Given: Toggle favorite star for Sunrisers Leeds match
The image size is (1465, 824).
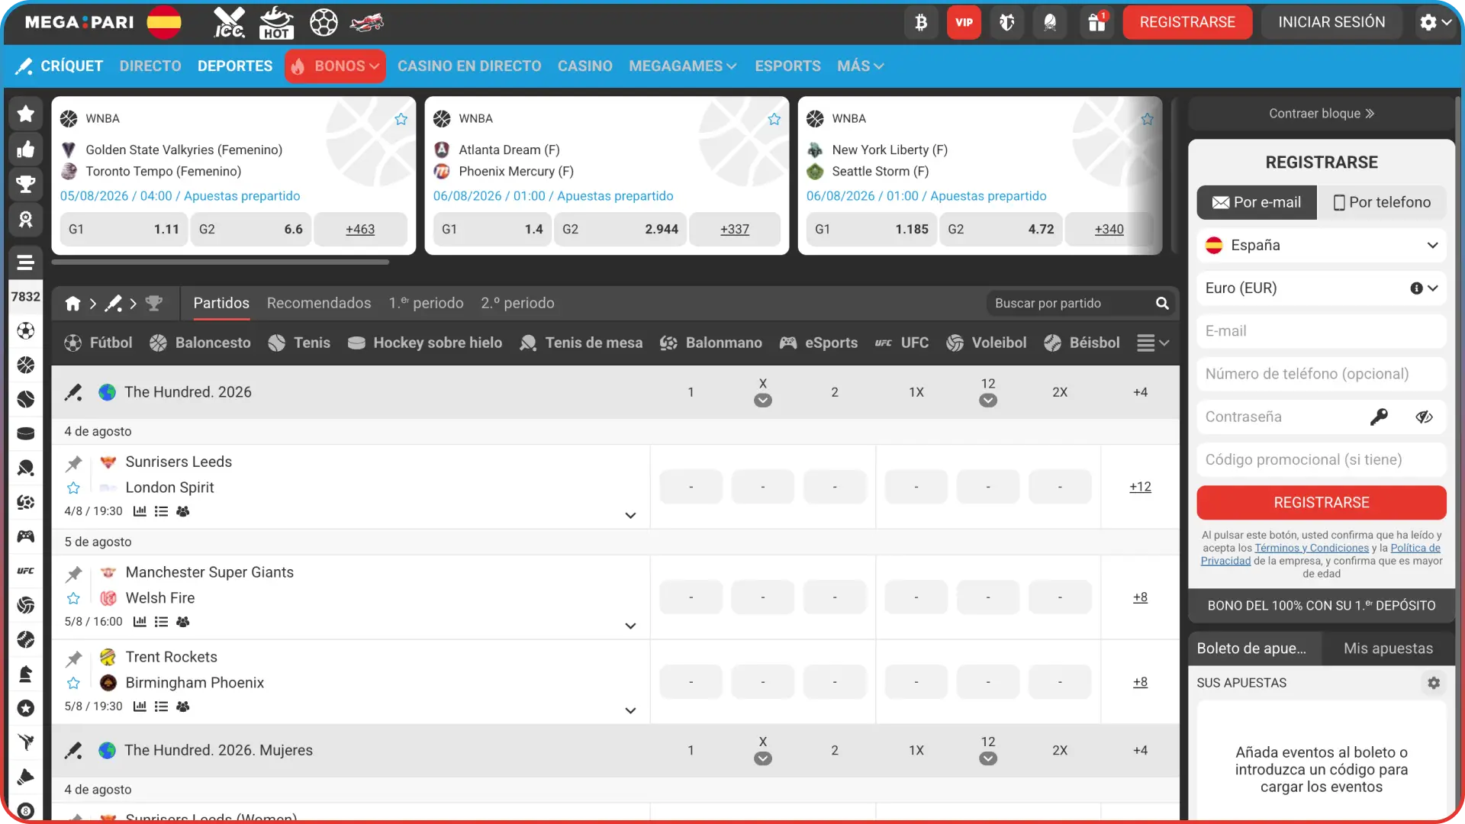Looking at the screenshot, I should [x=73, y=488].
